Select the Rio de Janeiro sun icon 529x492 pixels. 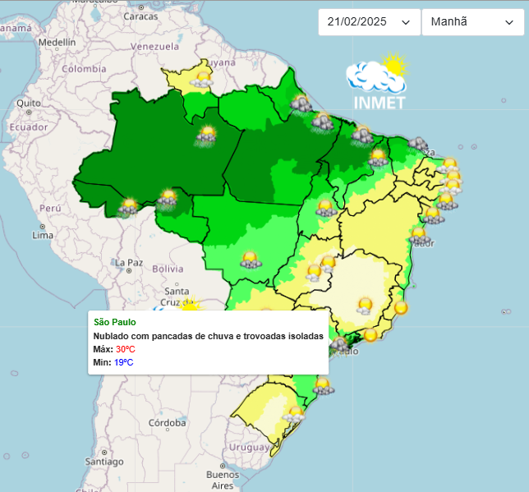(x=370, y=335)
